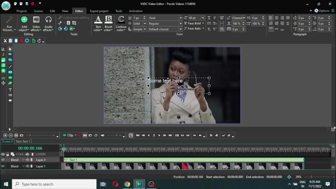Click the red delete X icon
The height and width of the screenshot is (189, 336).
22,41
